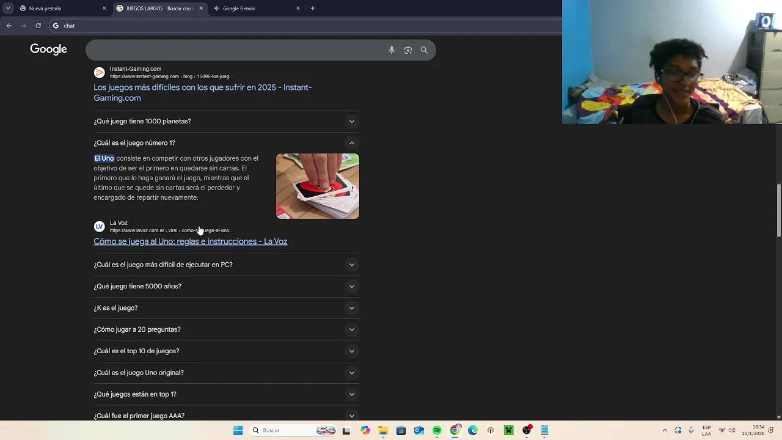Viewport: 782px width, 440px height.
Task: Close the Nueva pestaña tab
Action: pyautogui.click(x=104, y=9)
